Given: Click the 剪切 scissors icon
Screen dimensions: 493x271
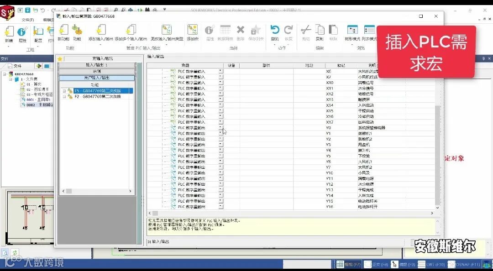Looking at the screenshot, I should tap(305, 30).
